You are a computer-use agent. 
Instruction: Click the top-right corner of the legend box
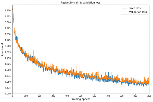coord(148,6)
